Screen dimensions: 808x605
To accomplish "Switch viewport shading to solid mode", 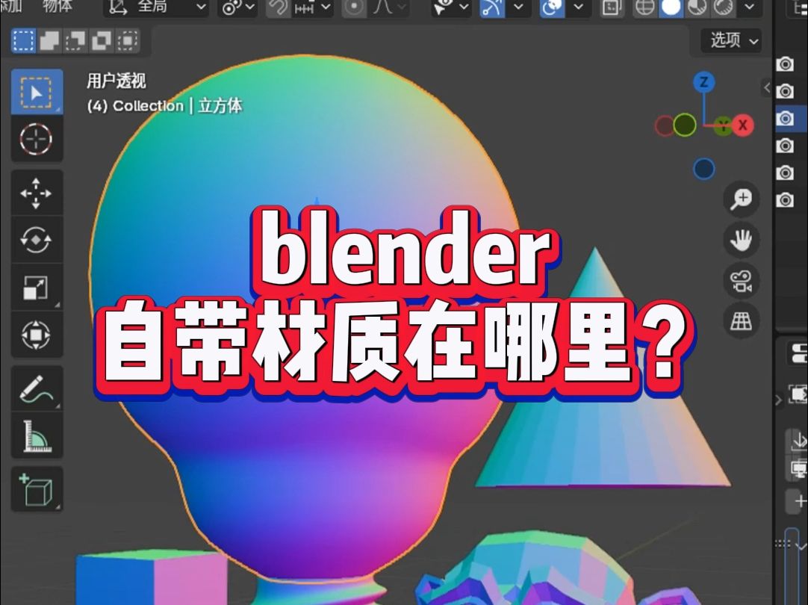I will (671, 7).
